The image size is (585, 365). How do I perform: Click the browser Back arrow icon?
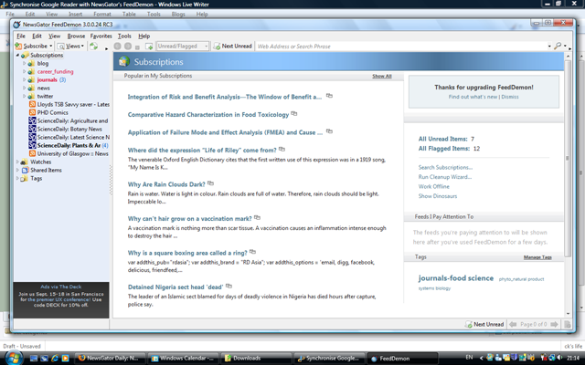click(x=117, y=47)
